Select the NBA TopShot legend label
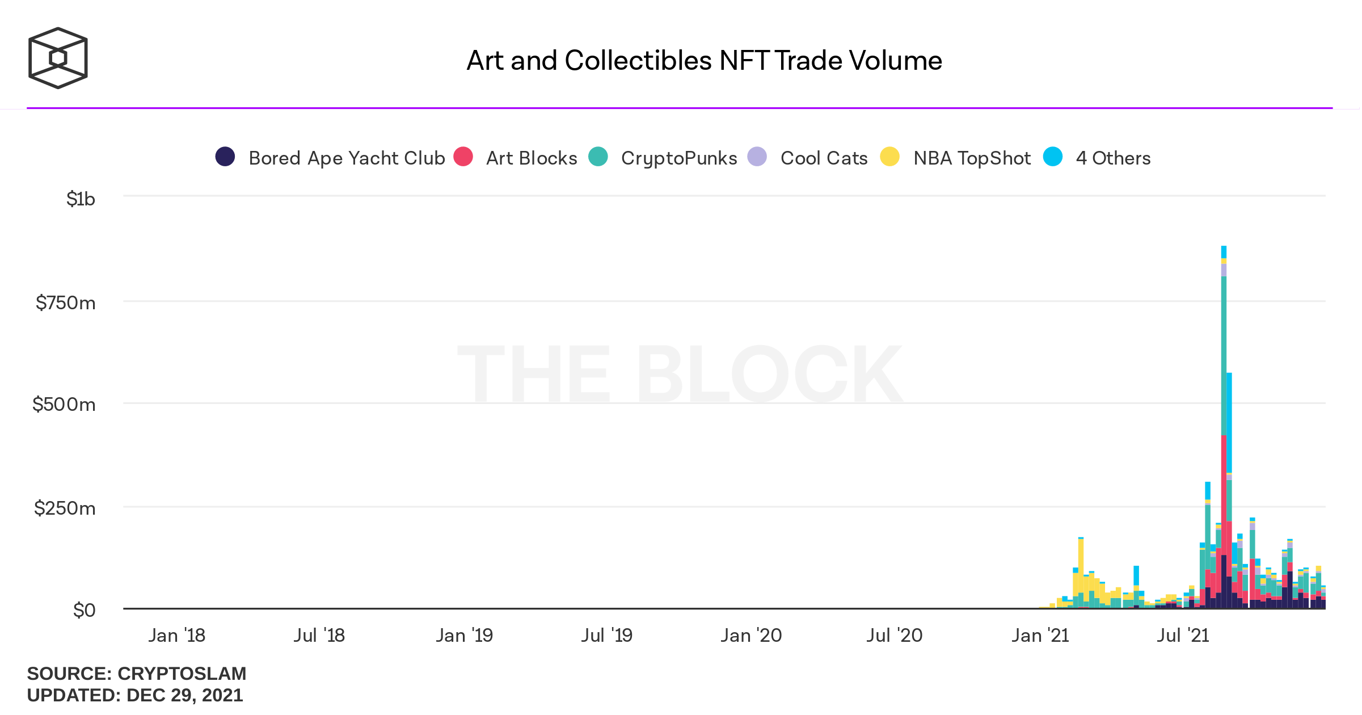 972,158
